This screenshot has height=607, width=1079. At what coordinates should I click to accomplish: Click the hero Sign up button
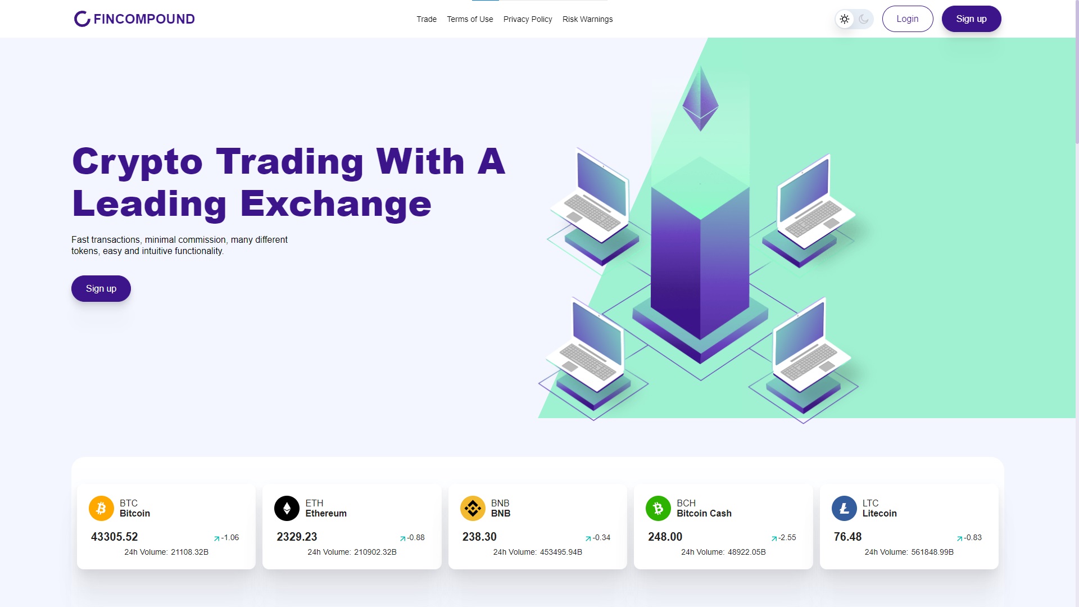(102, 289)
